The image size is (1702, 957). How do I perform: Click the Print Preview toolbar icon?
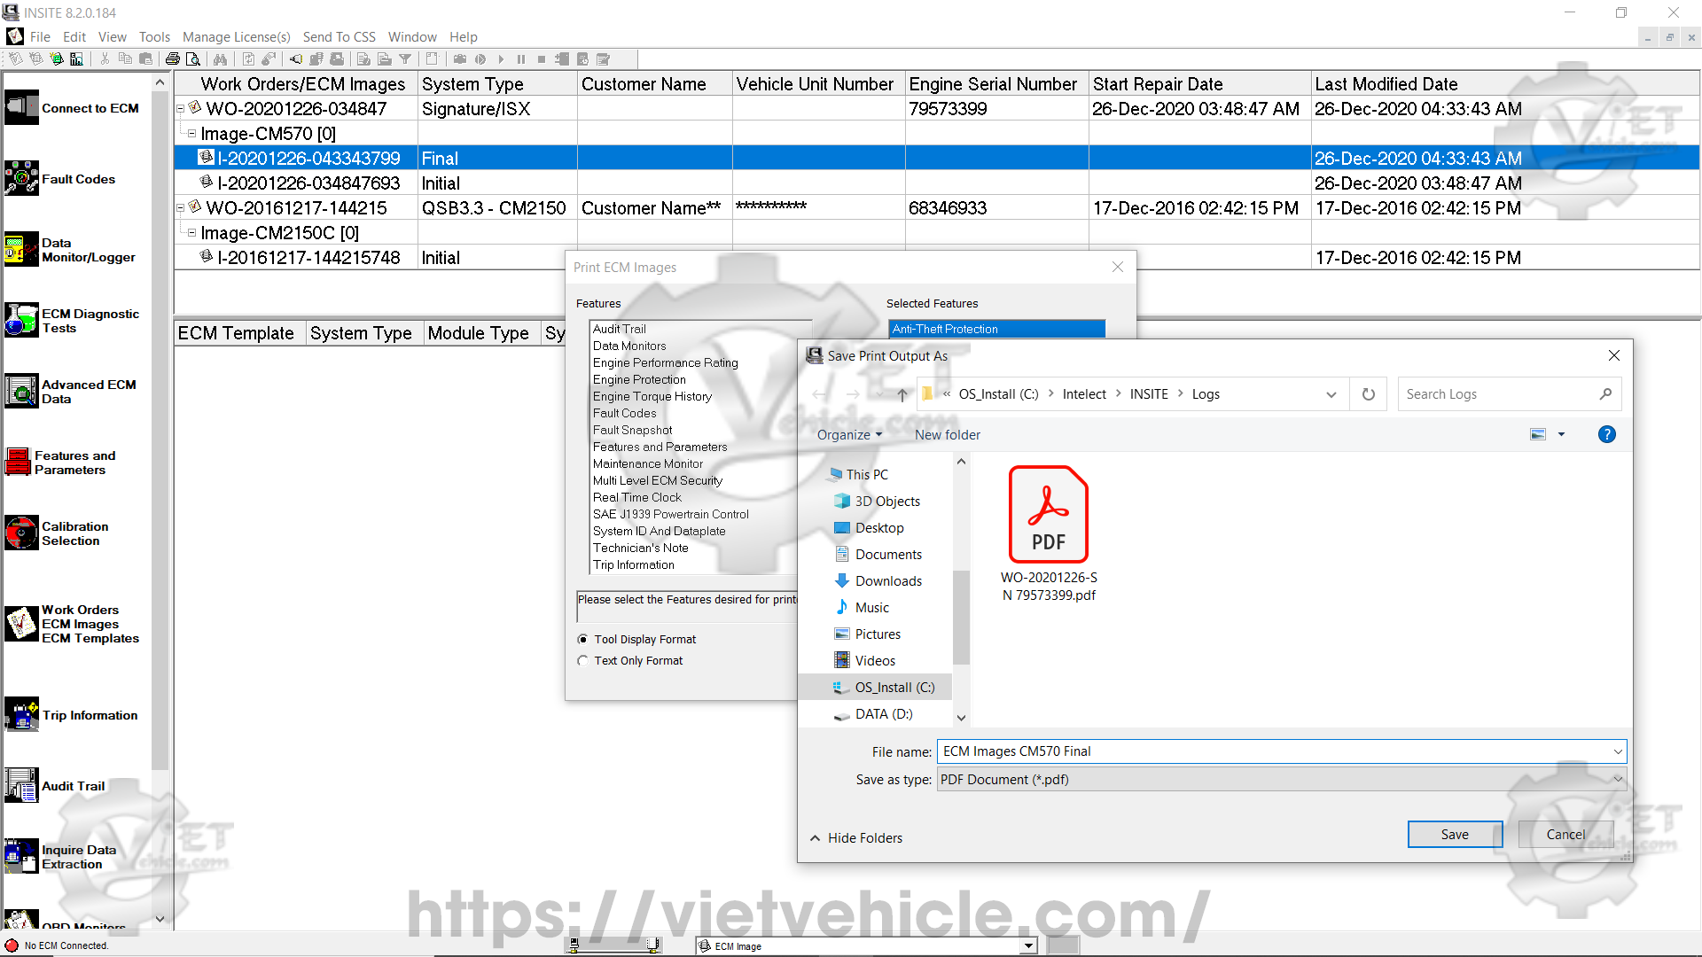click(x=193, y=59)
